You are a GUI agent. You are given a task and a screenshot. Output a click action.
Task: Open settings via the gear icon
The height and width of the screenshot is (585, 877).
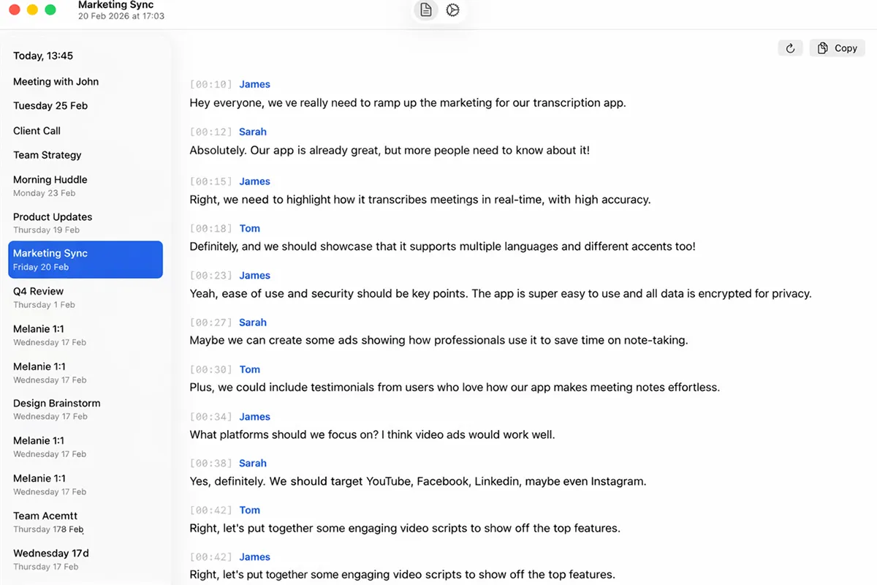pos(452,10)
